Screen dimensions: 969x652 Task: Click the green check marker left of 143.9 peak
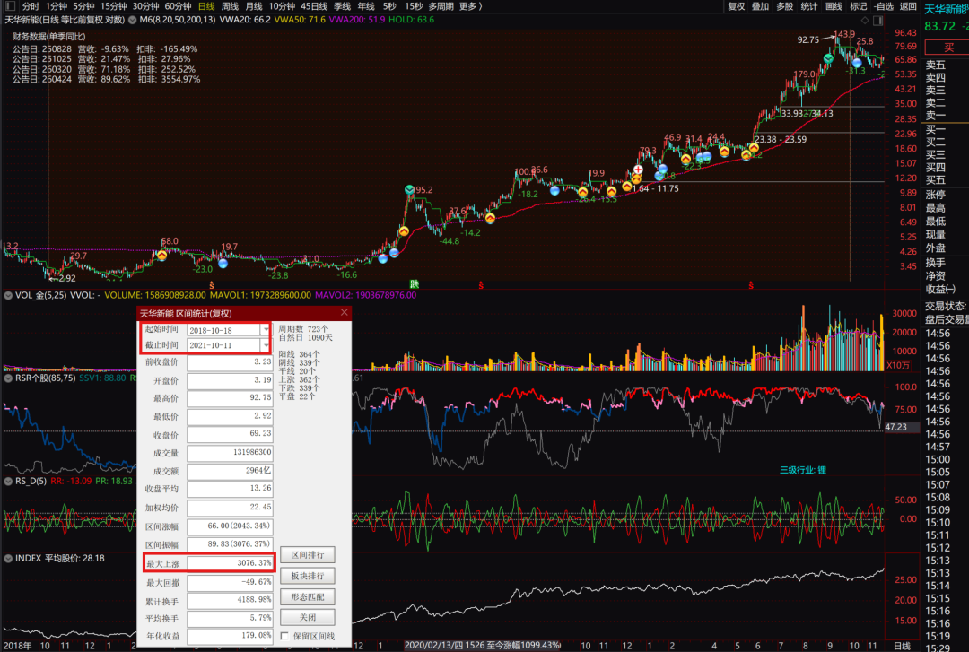(x=828, y=58)
